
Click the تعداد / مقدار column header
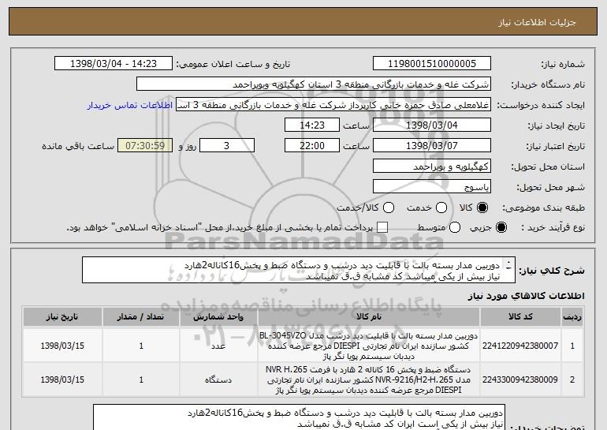(141, 317)
